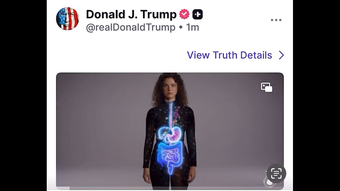340x191 pixels.
Task: Open the Donald J. Trump profile name
Action: pyautogui.click(x=131, y=15)
